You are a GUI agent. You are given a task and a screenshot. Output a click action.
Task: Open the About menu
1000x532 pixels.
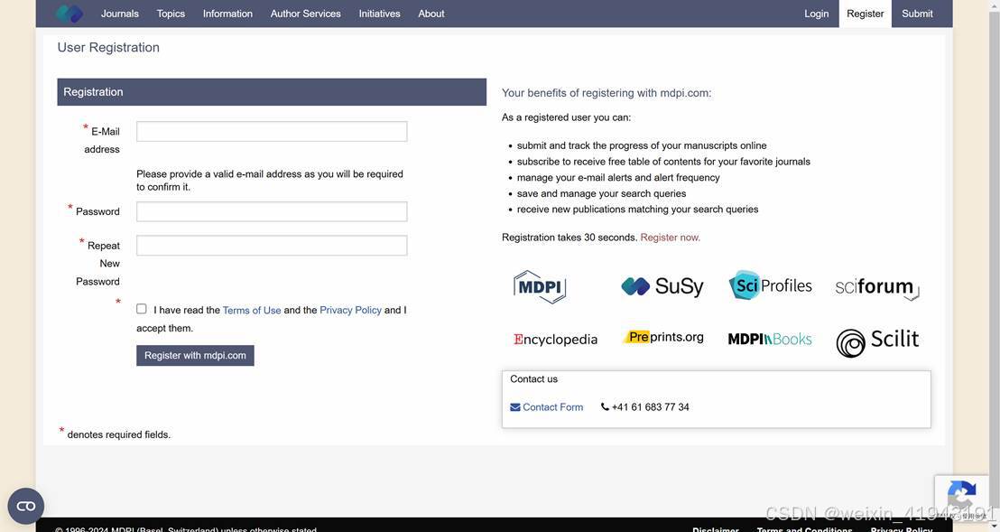[x=431, y=14]
